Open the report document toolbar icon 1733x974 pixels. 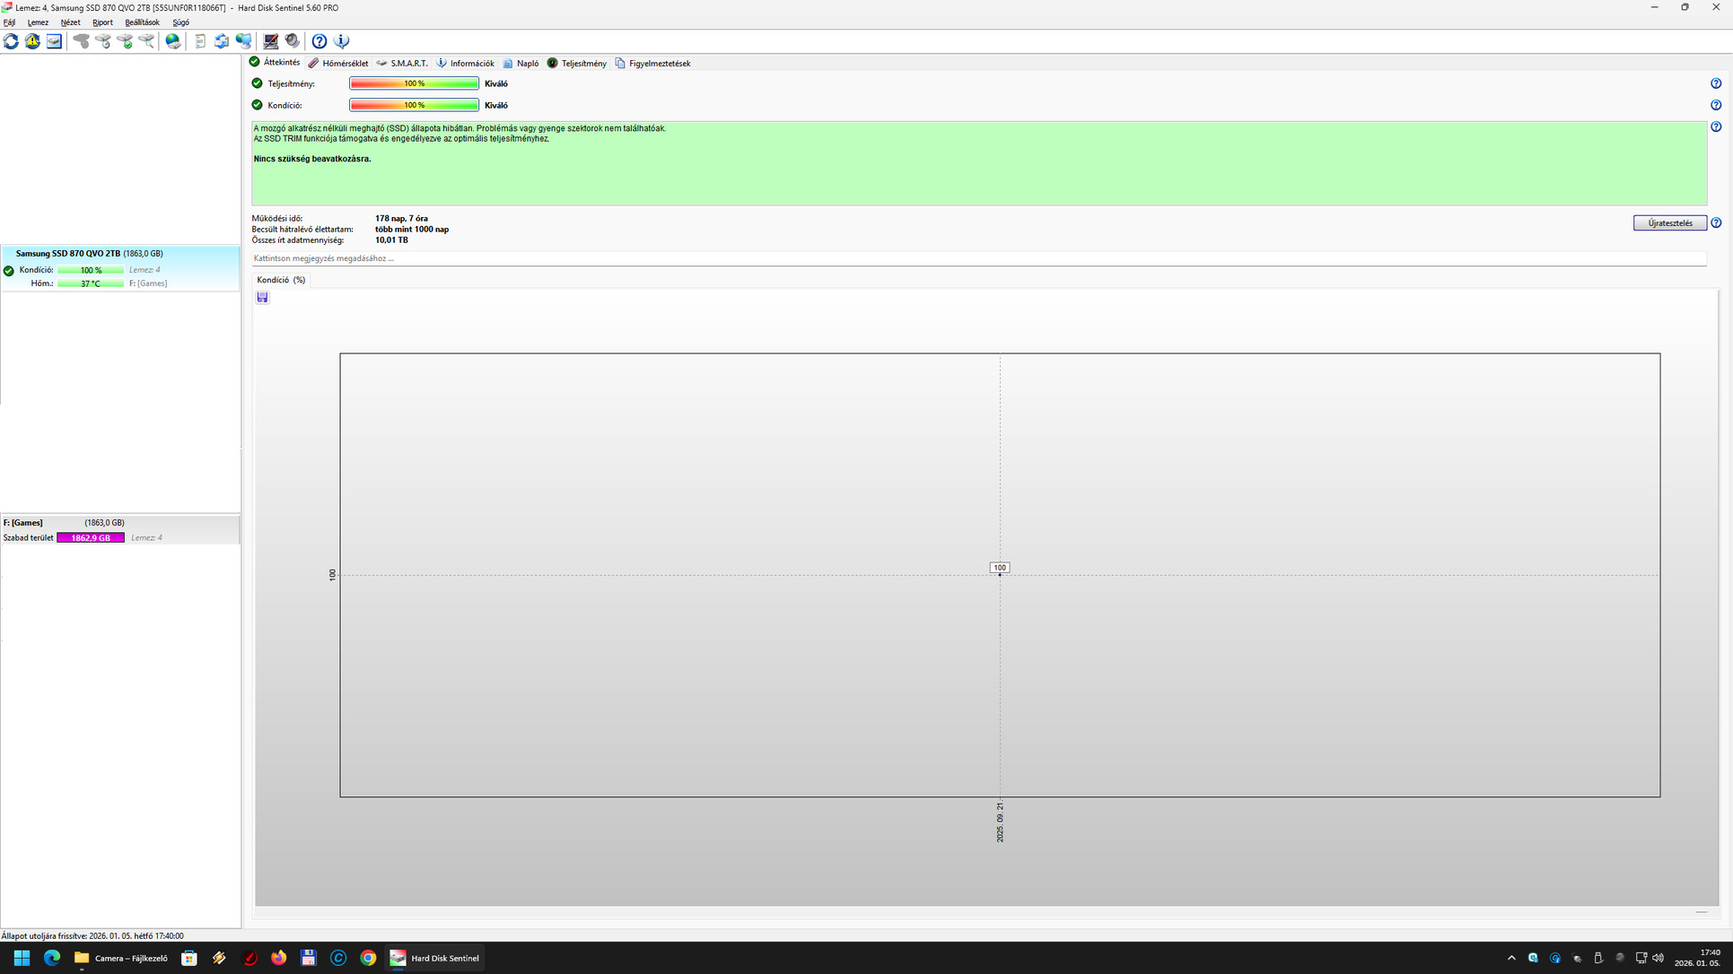tap(200, 41)
